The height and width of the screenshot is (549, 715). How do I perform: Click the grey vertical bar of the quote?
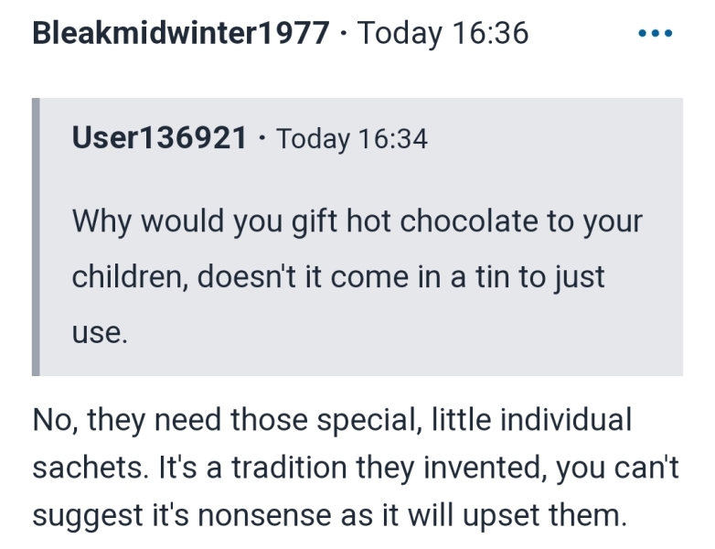point(36,237)
